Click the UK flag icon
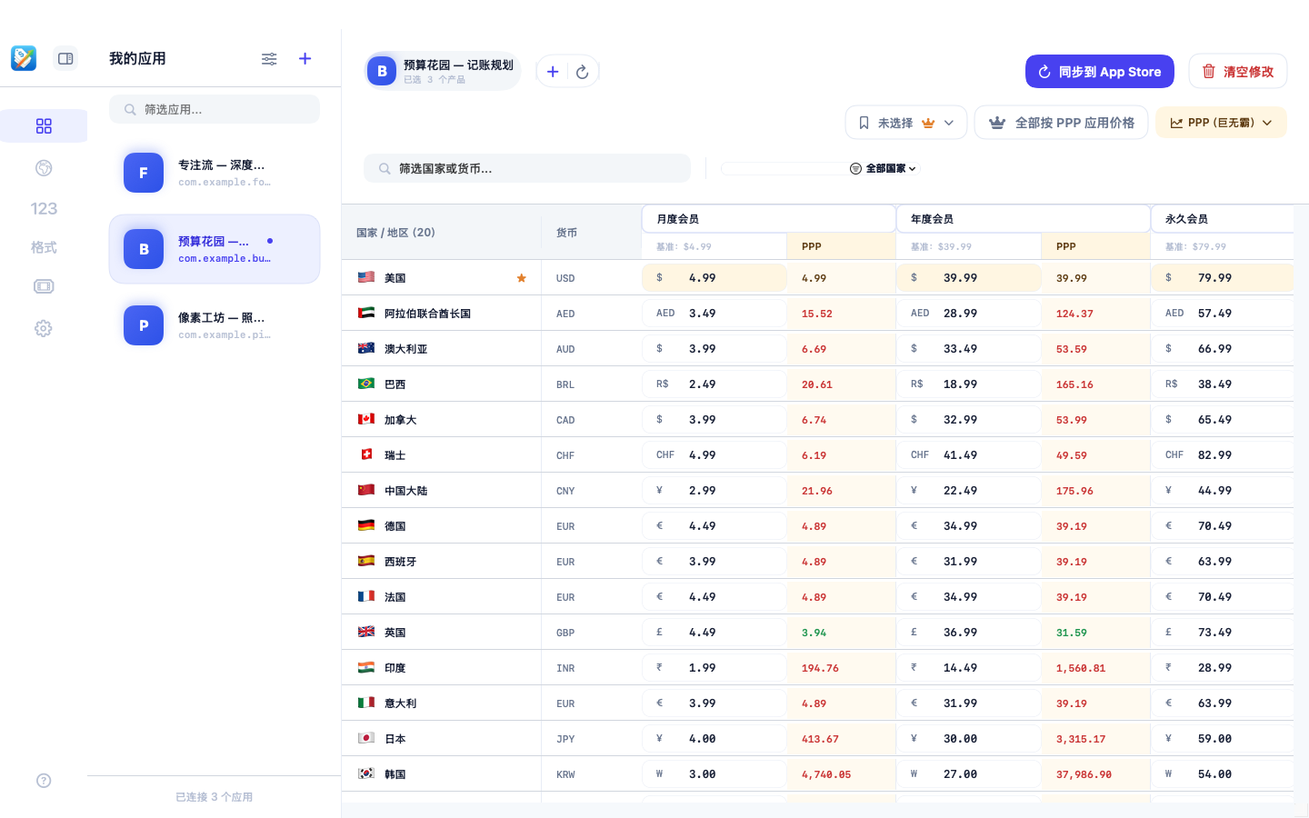Viewport: 1309px width, 818px height. click(x=366, y=632)
